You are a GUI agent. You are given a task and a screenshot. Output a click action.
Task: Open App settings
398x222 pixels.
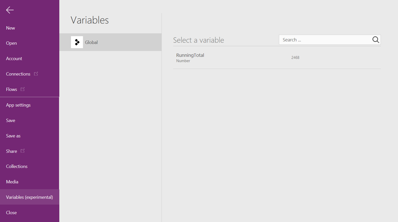[x=18, y=105]
